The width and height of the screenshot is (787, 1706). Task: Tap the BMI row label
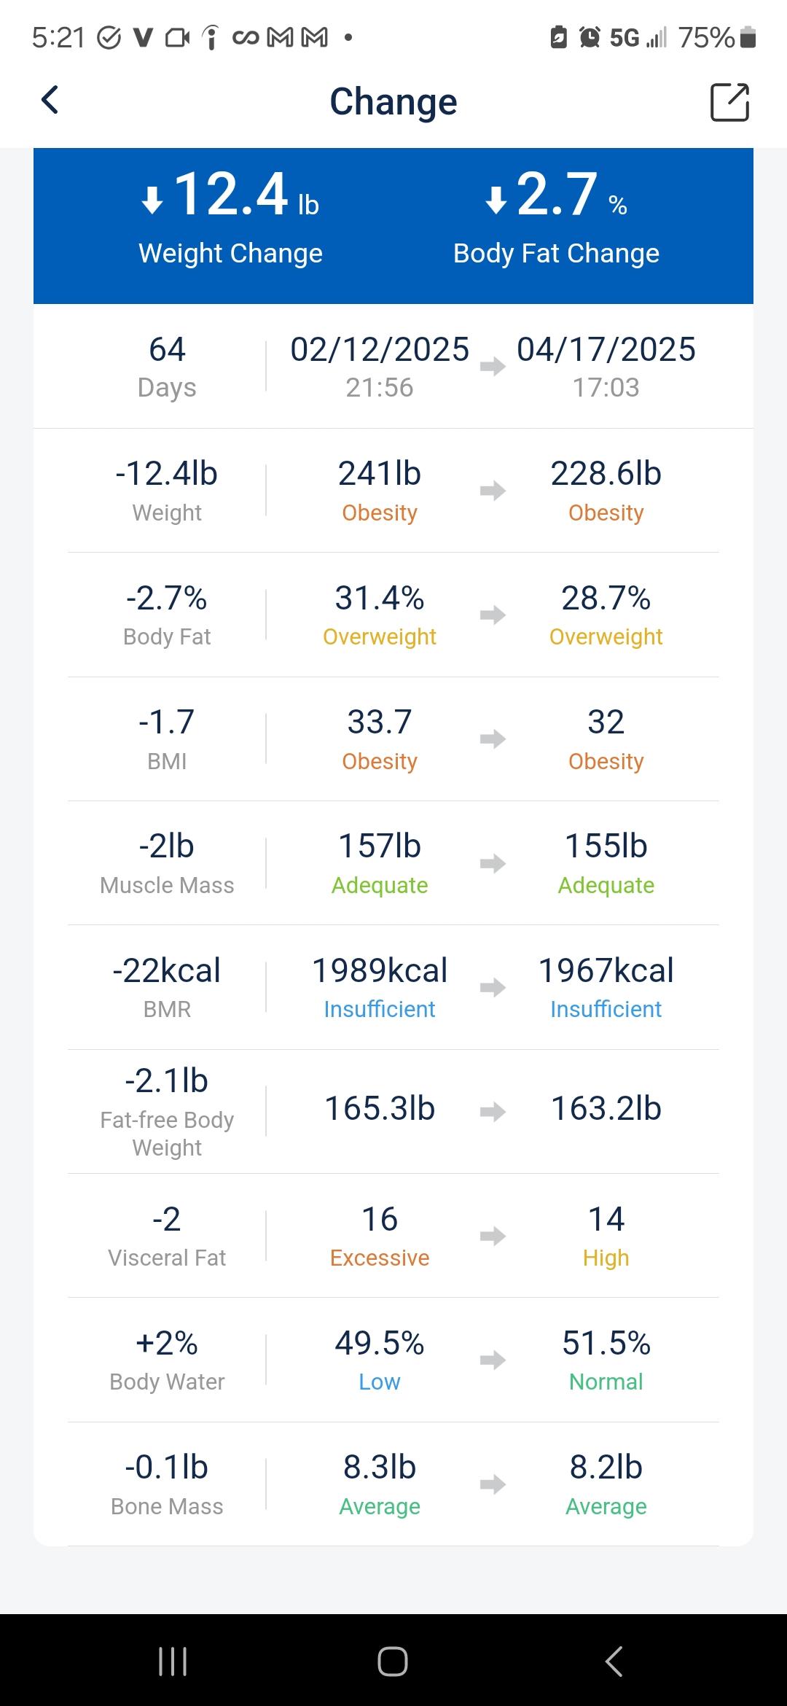point(167,761)
